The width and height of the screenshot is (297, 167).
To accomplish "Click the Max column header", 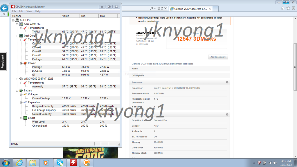I will [108, 16].
